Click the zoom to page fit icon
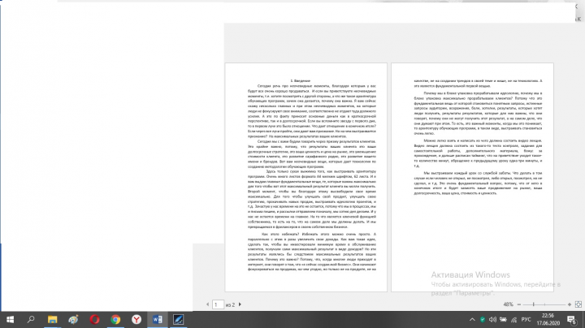 click(578, 304)
